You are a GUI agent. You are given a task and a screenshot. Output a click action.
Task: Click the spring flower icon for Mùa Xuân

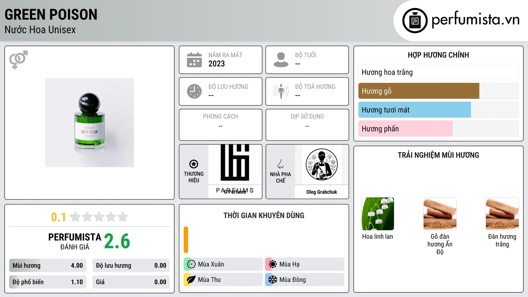click(191, 264)
